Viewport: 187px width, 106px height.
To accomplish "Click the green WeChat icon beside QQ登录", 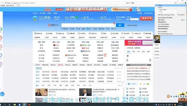I will 148,84.
